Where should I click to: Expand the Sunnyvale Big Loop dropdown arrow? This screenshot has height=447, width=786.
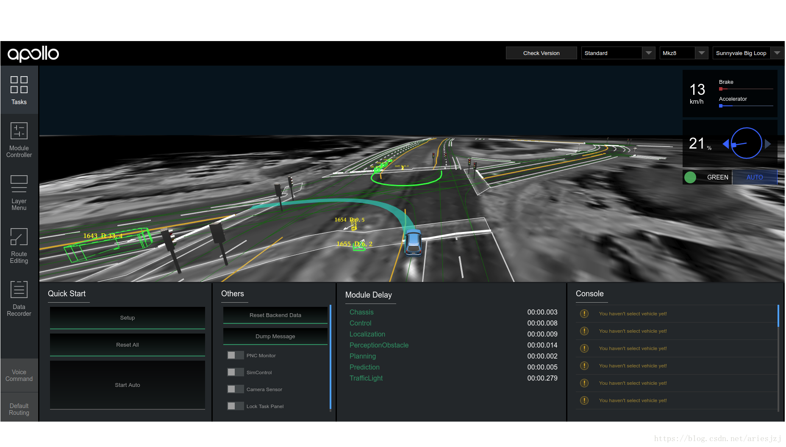777,53
